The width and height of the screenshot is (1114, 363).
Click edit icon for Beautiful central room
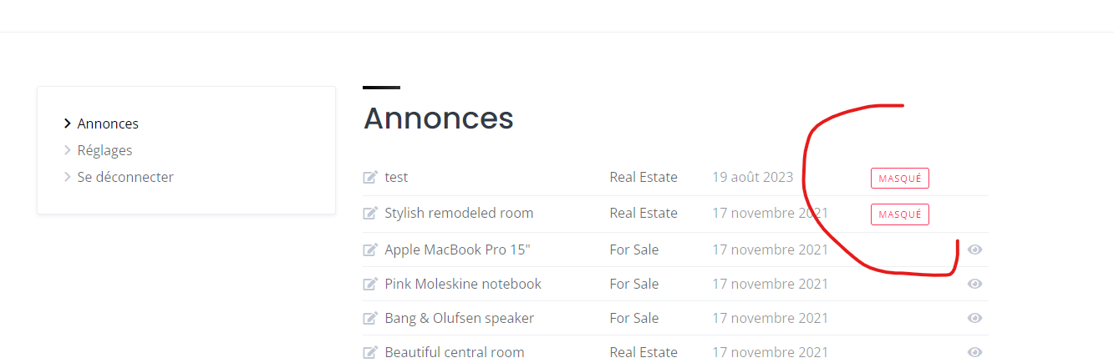click(x=370, y=352)
